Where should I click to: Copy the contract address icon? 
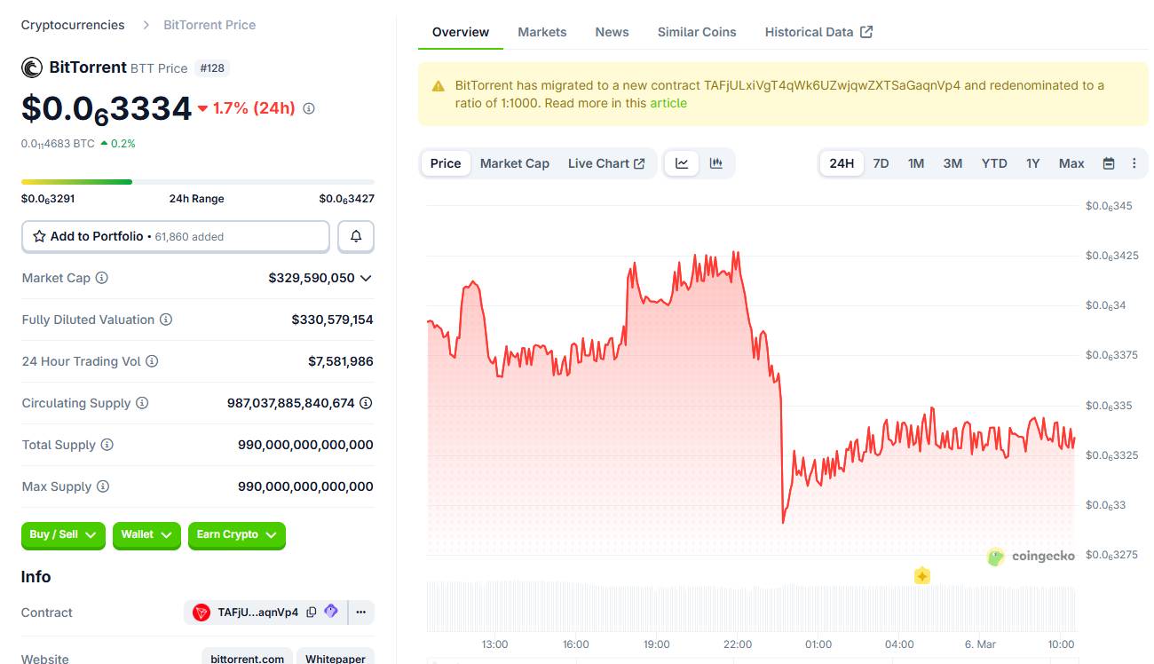coord(312,612)
